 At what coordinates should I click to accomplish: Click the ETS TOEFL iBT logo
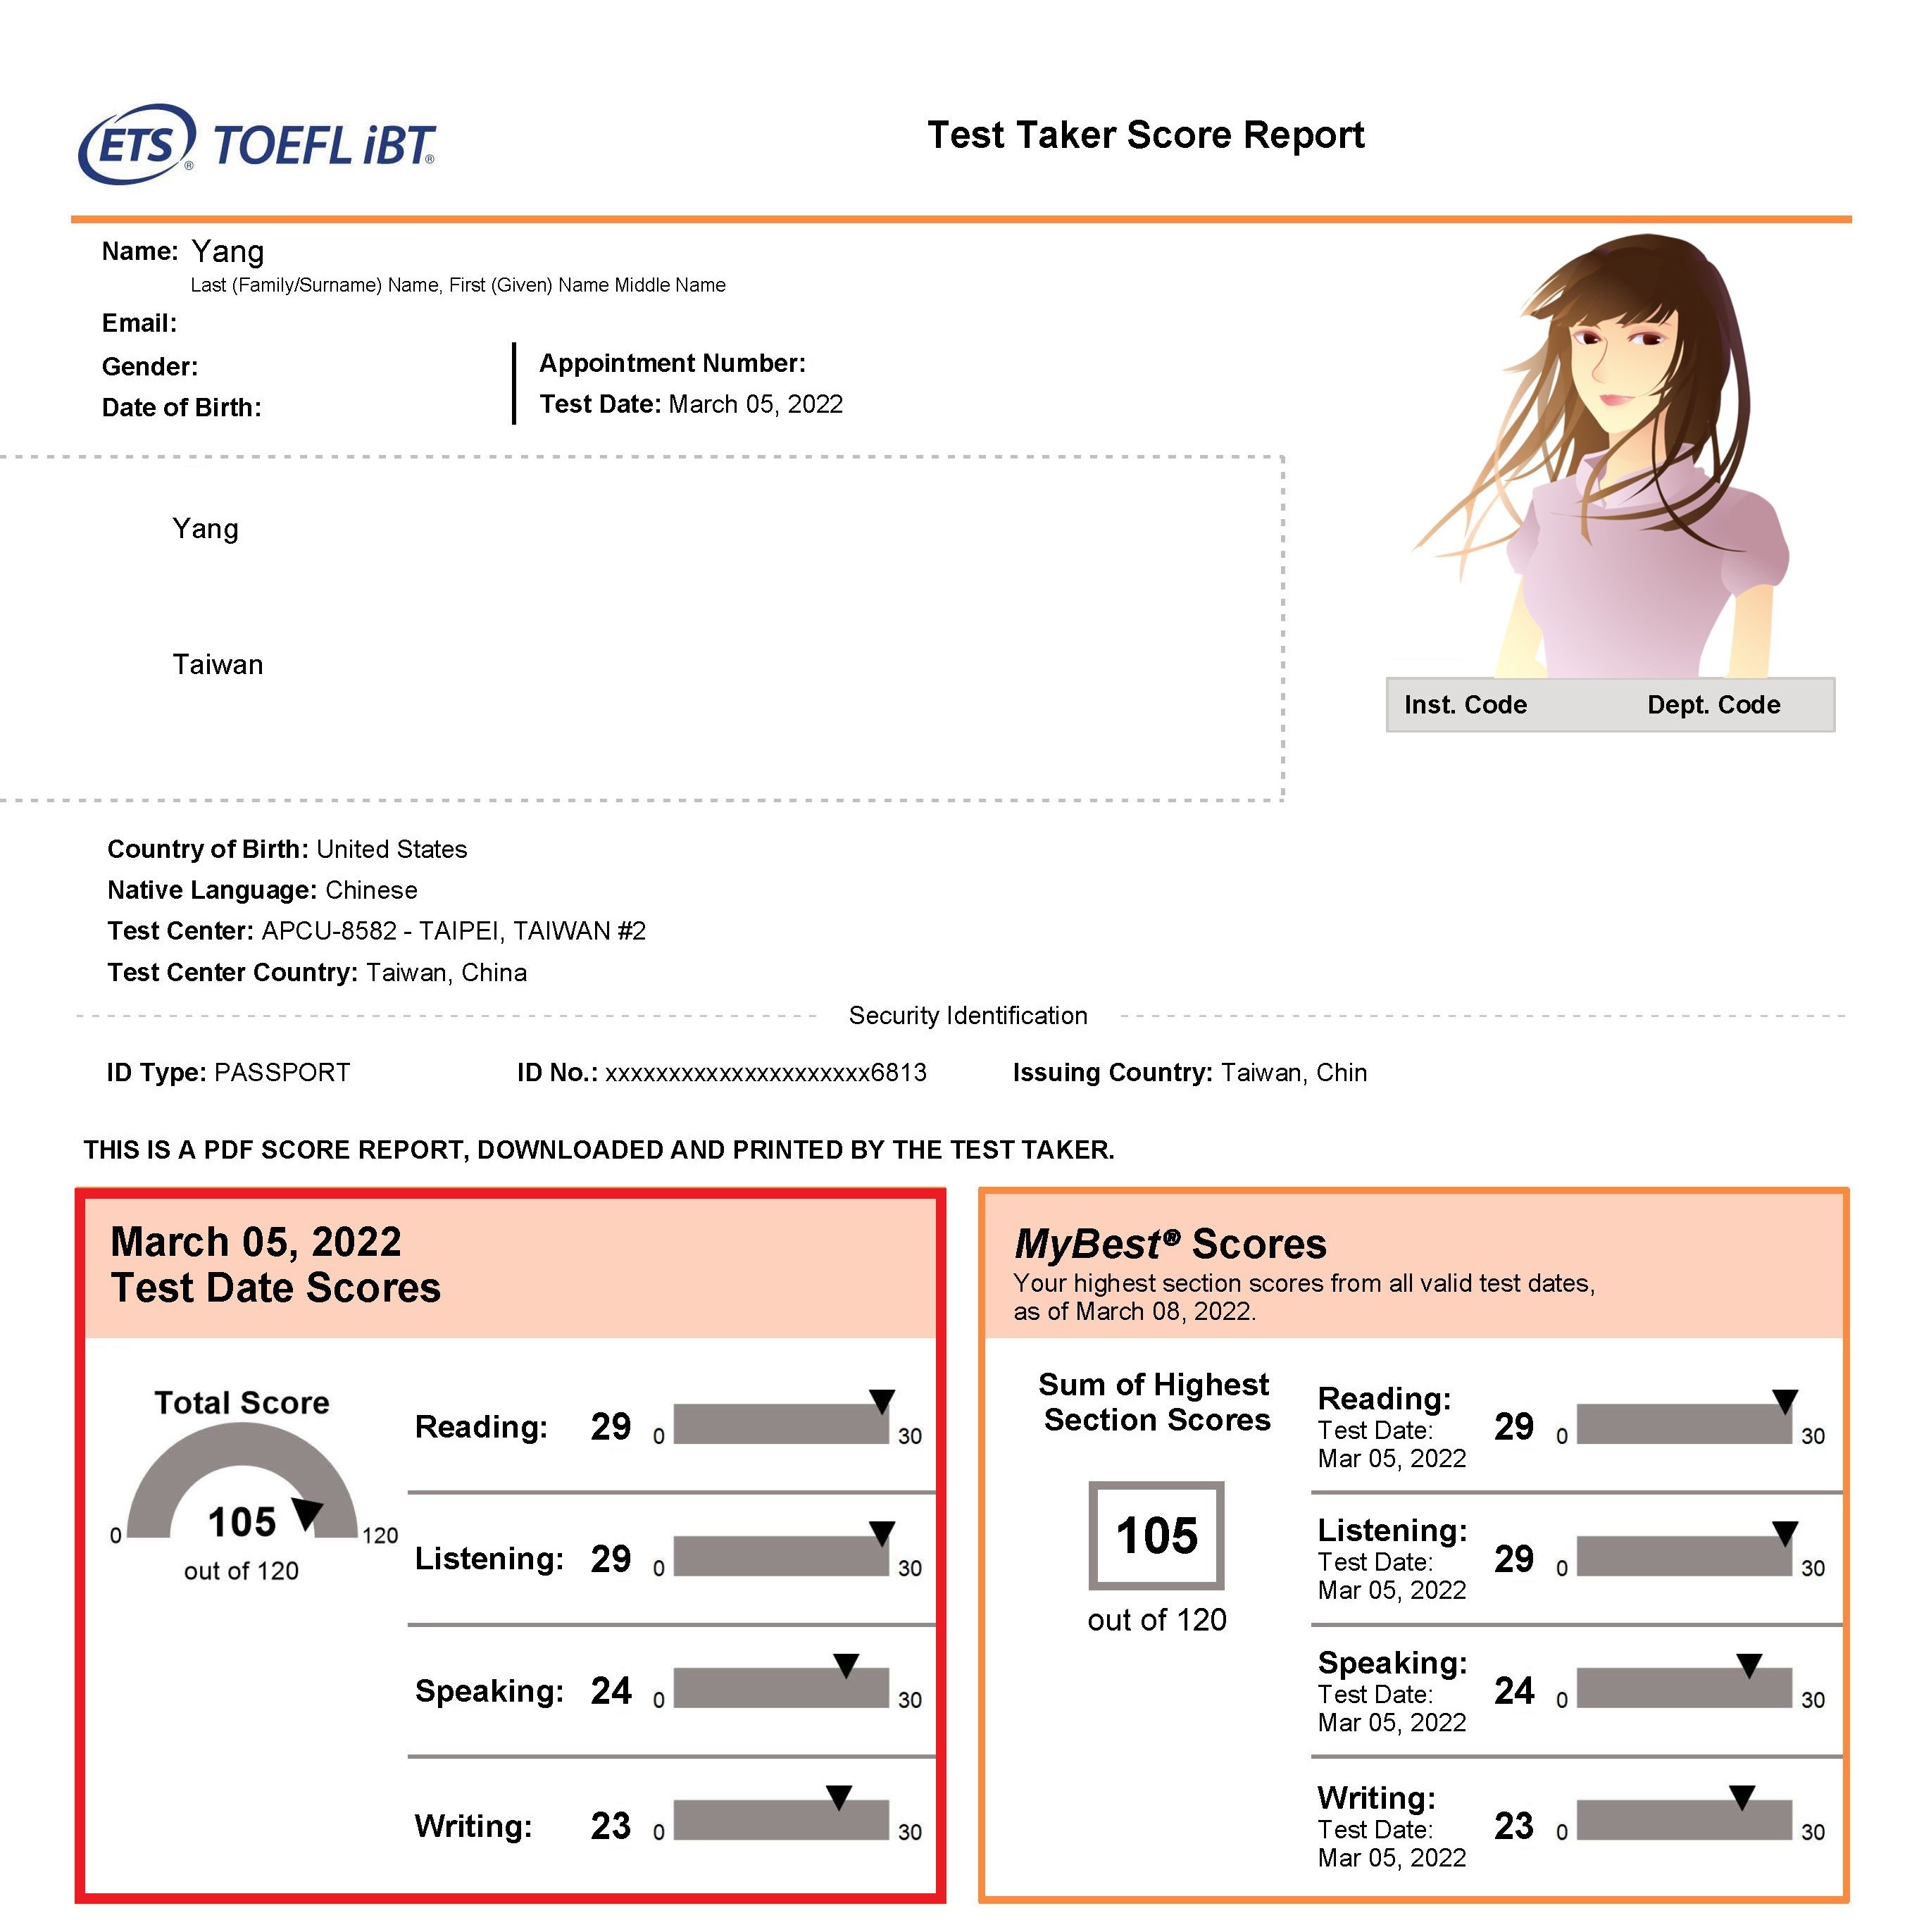[x=257, y=145]
